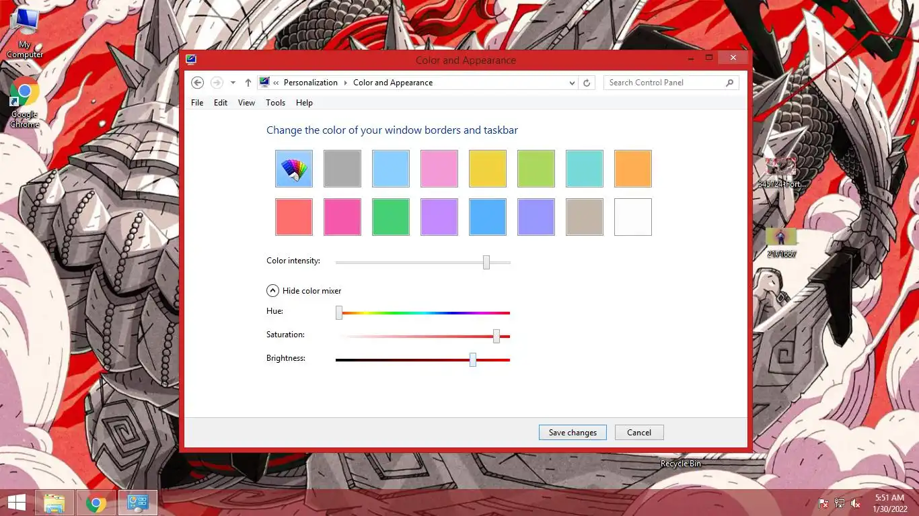Go up one level with Up arrow
Image resolution: width=919 pixels, height=516 pixels.
[248, 83]
